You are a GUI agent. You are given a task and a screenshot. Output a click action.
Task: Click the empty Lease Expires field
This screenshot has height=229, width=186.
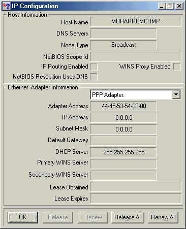click(136, 199)
